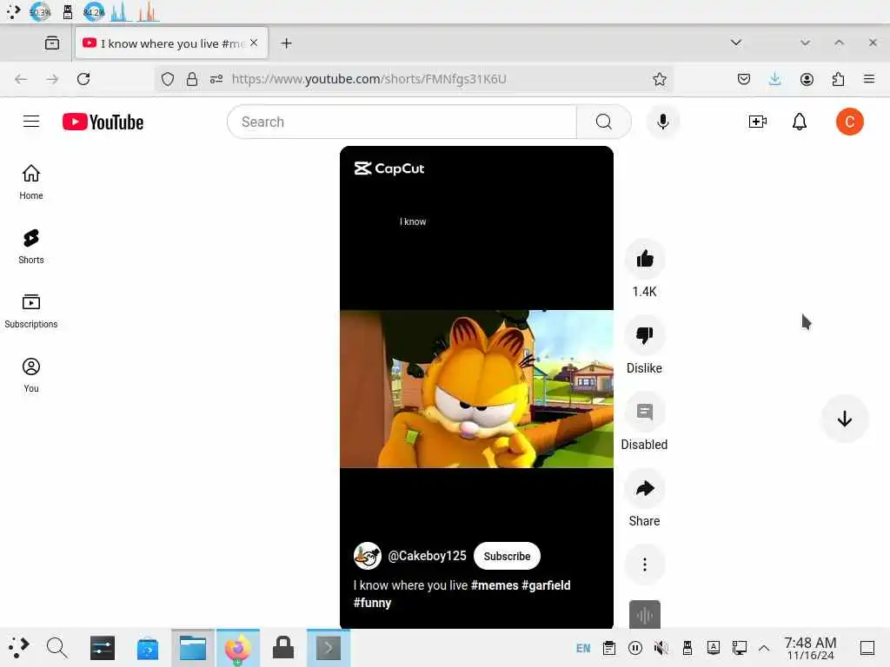Open the Cakeboy125 channel avatar
This screenshot has width=890, height=667.
coord(368,556)
